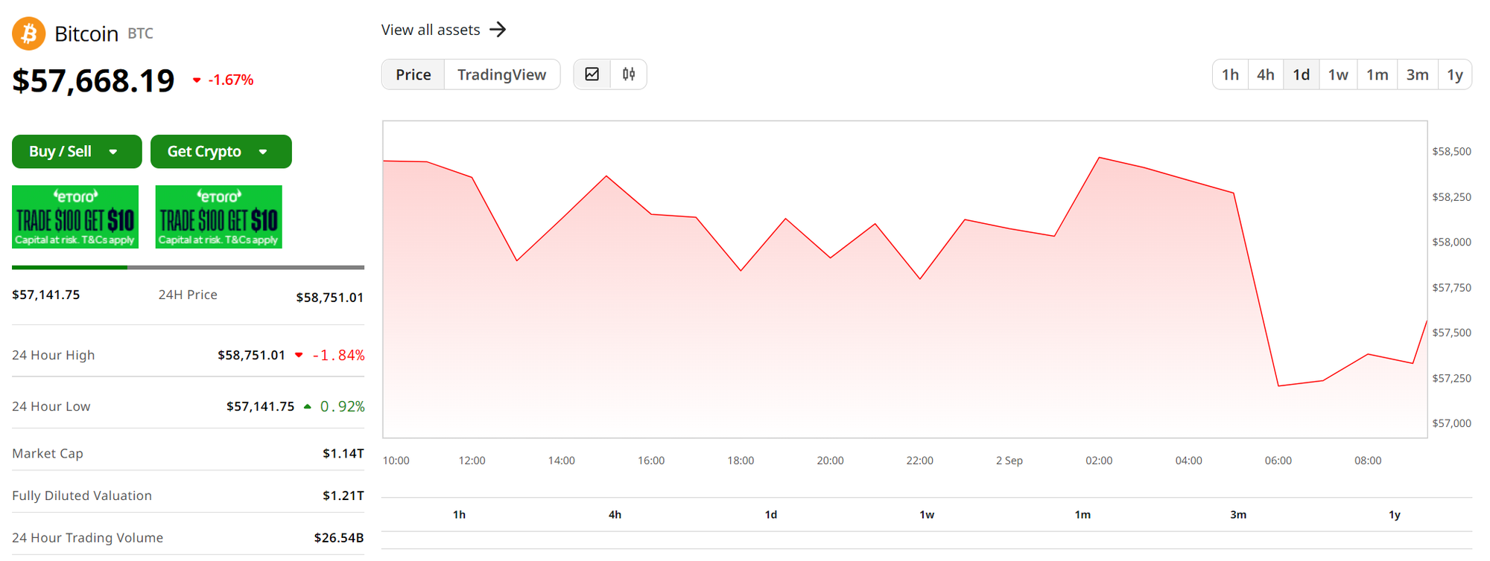Set chart range to 1w
This screenshot has height=561, width=1490.
[1338, 74]
